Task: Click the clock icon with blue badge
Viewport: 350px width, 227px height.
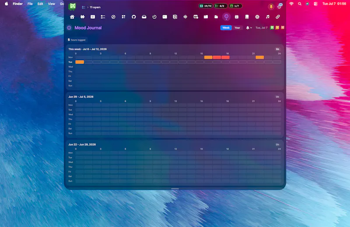Action: coord(280,7)
